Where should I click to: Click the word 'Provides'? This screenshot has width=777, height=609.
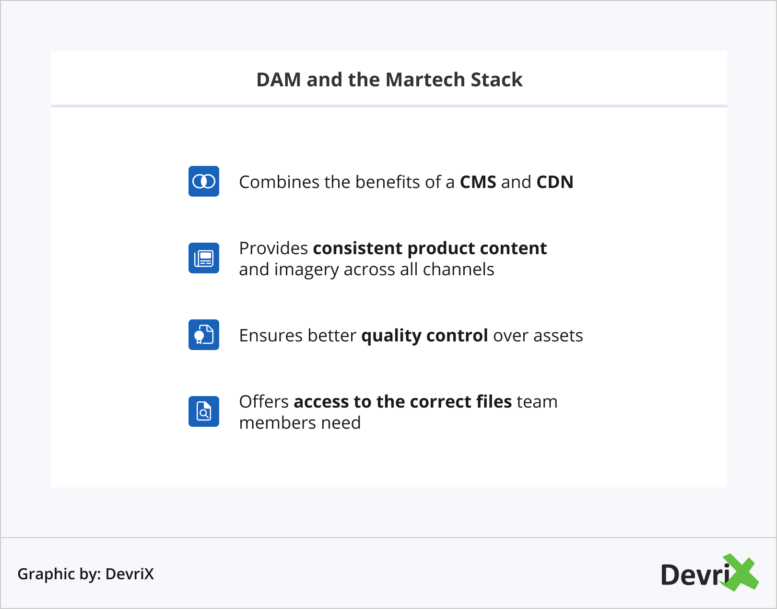(x=273, y=248)
